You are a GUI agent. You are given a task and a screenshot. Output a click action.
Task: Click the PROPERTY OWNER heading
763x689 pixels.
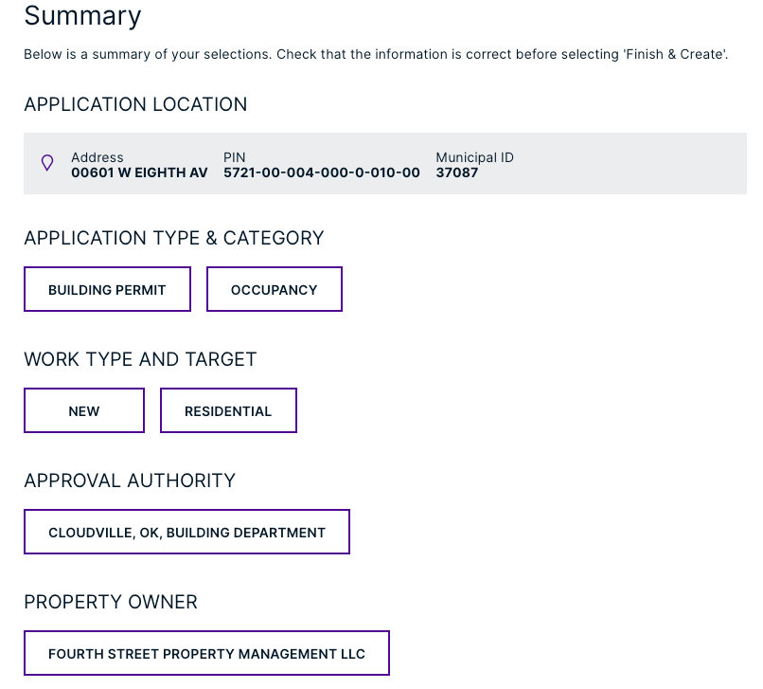111,602
